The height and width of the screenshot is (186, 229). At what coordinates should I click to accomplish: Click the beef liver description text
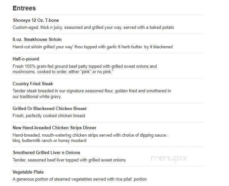(70, 160)
